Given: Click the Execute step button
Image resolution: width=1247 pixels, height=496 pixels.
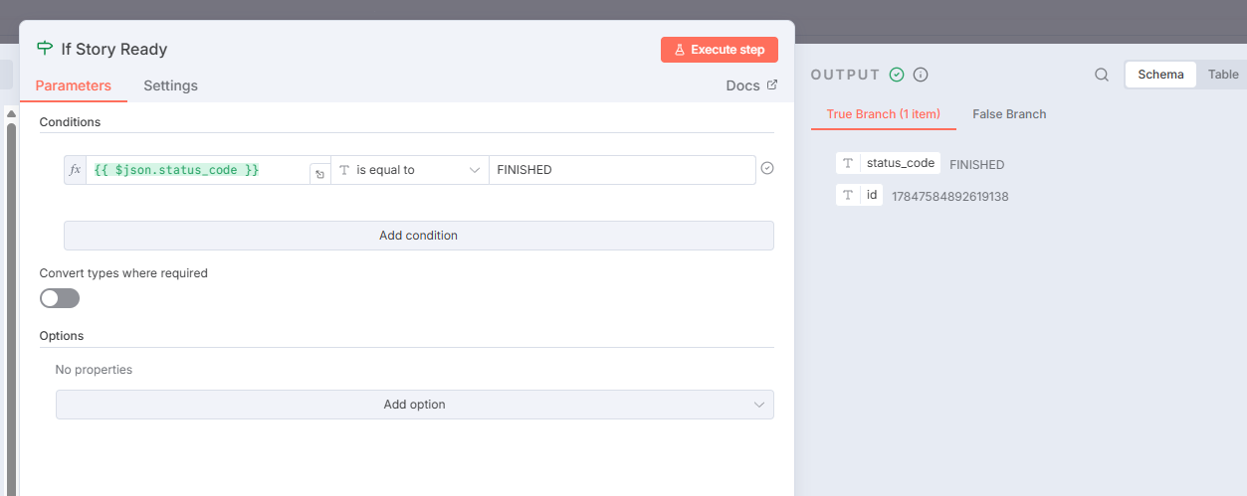Looking at the screenshot, I should click(719, 50).
